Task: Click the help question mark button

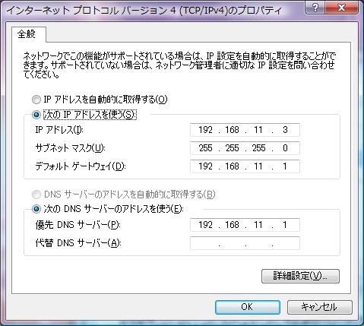Action: click(315, 8)
